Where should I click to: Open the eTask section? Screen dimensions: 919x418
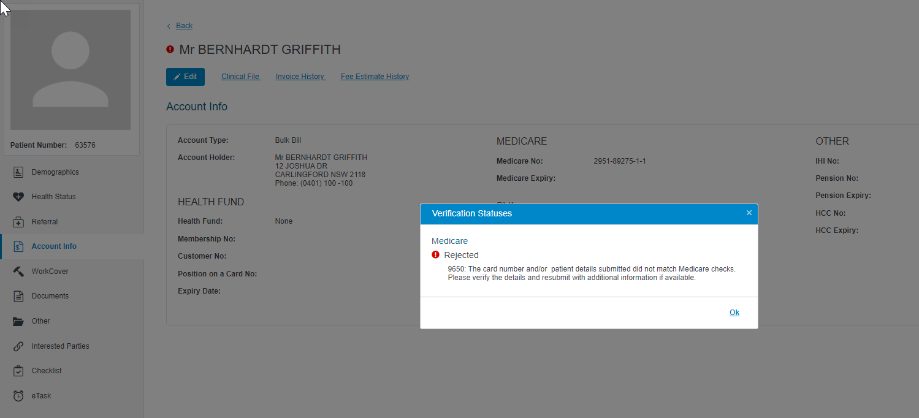42,396
